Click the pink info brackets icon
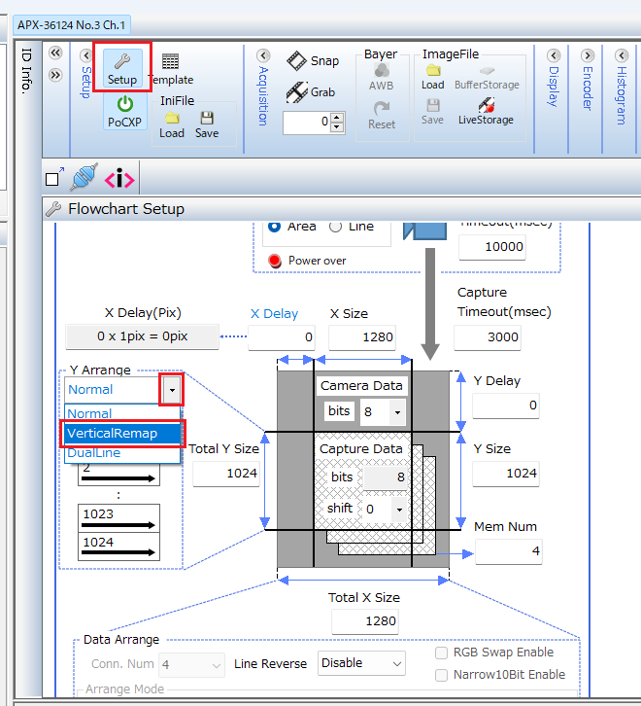This screenshot has height=706, width=641. (119, 179)
